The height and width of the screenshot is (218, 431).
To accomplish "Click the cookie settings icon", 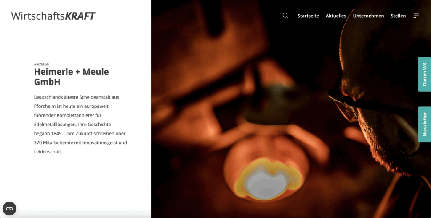I will coord(9,208).
